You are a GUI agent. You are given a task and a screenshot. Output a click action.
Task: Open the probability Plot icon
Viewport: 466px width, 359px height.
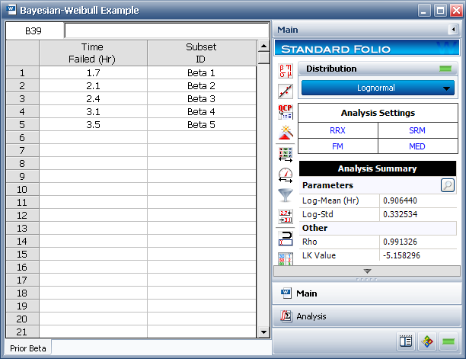(x=286, y=91)
